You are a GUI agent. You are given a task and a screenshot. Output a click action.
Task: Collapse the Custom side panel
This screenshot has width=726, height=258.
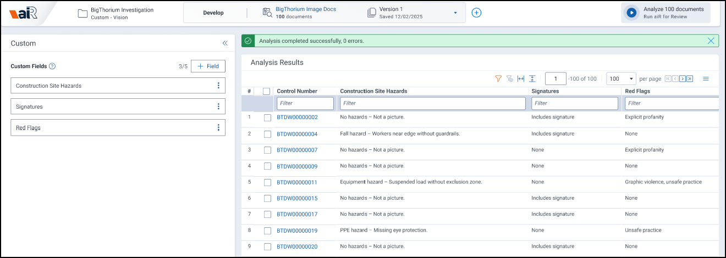tap(224, 43)
